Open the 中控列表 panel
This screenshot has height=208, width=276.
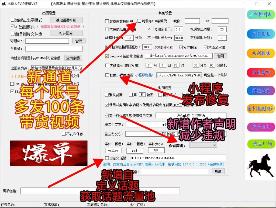(261, 15)
